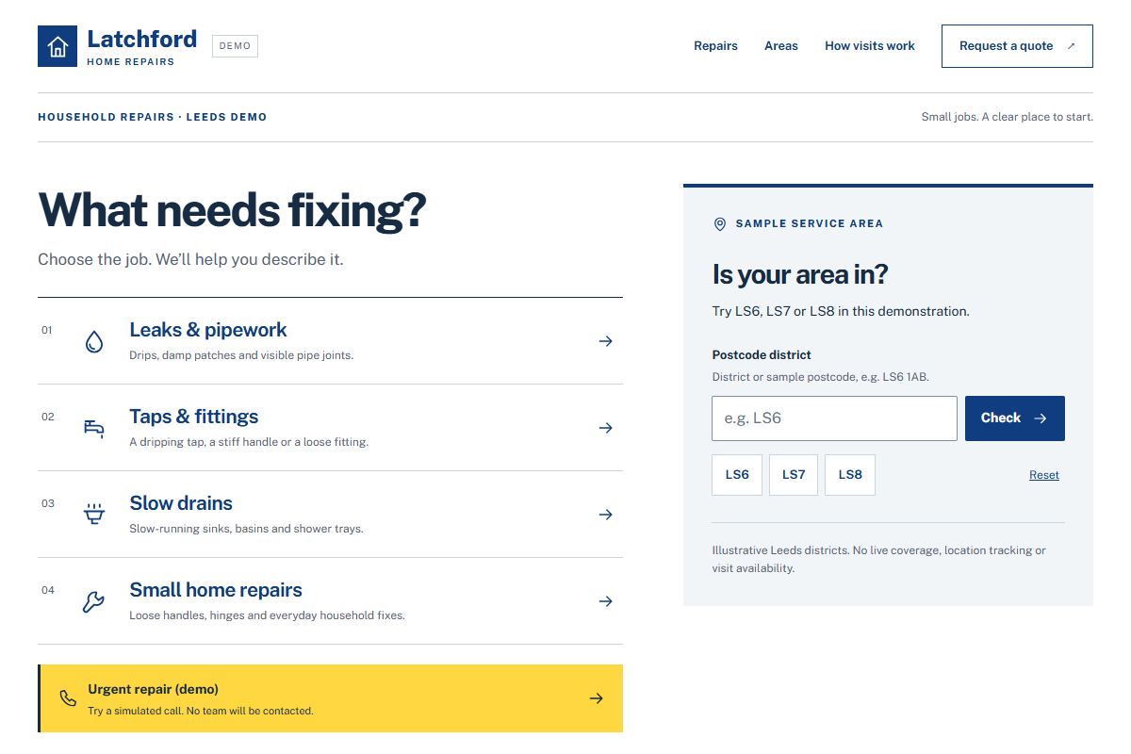Click the tap icon beside Taps & fittings
This screenshot has height=754, width=1131.
93,428
